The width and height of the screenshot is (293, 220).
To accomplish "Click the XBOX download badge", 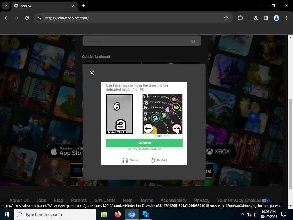I will coord(221,151).
